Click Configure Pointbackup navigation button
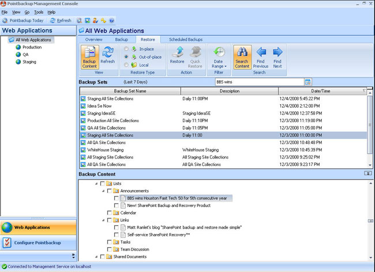Screen dimensions: 375x272 (38, 243)
